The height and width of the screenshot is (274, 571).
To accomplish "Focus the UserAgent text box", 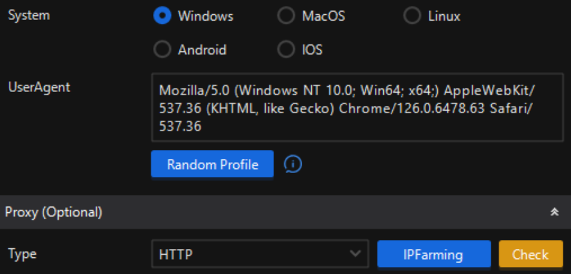I will (x=358, y=107).
